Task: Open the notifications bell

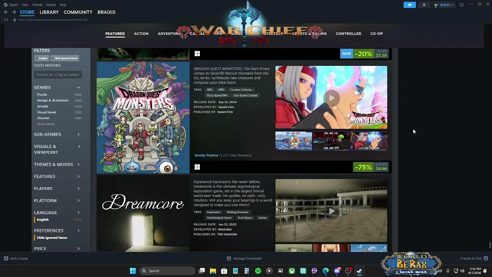Action: click(x=424, y=5)
